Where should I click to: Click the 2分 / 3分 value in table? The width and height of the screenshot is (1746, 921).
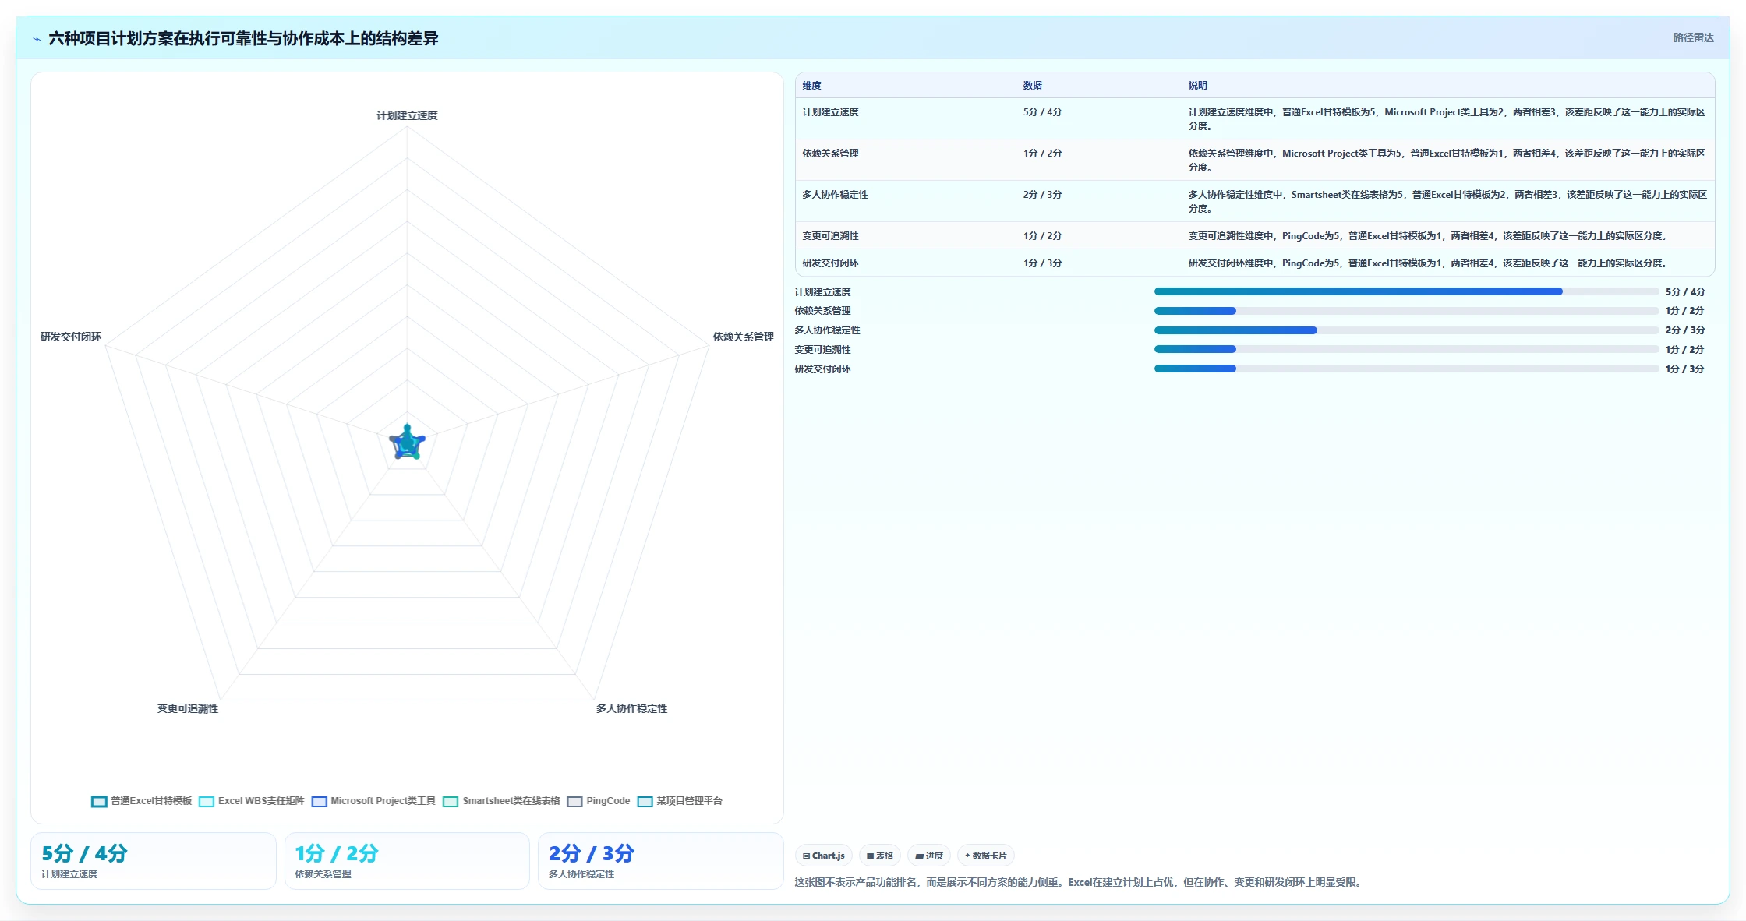click(1042, 195)
